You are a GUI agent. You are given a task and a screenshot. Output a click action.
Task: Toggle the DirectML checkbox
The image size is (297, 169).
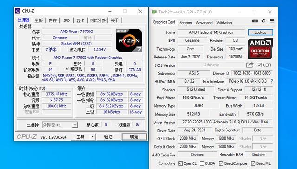(253, 163)
